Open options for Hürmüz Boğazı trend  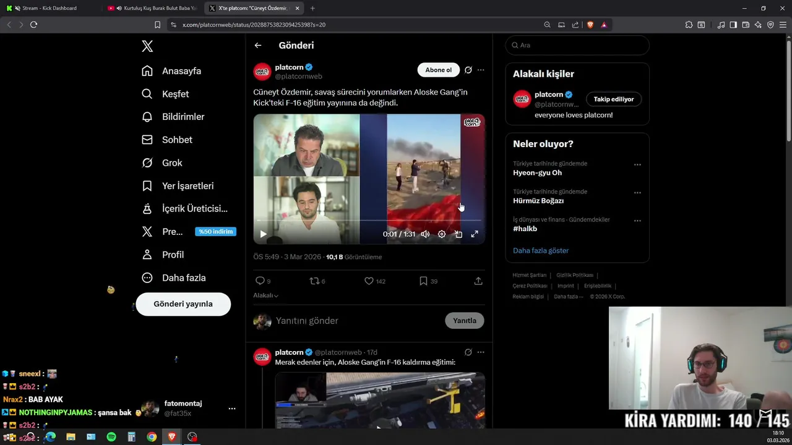tap(637, 193)
